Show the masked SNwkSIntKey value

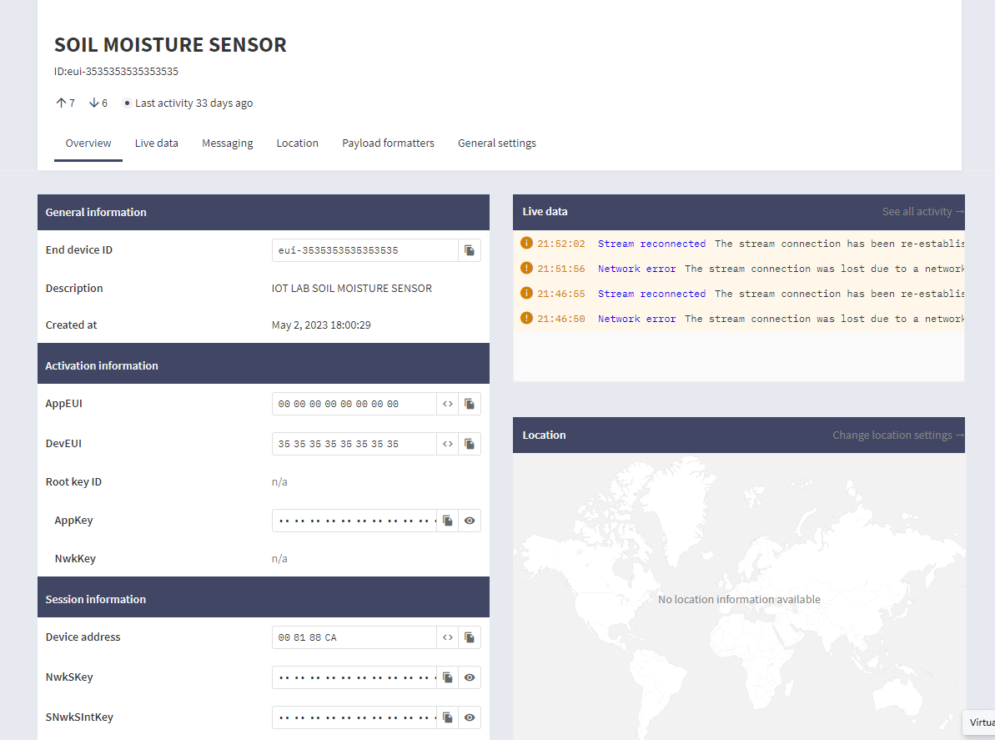click(470, 717)
